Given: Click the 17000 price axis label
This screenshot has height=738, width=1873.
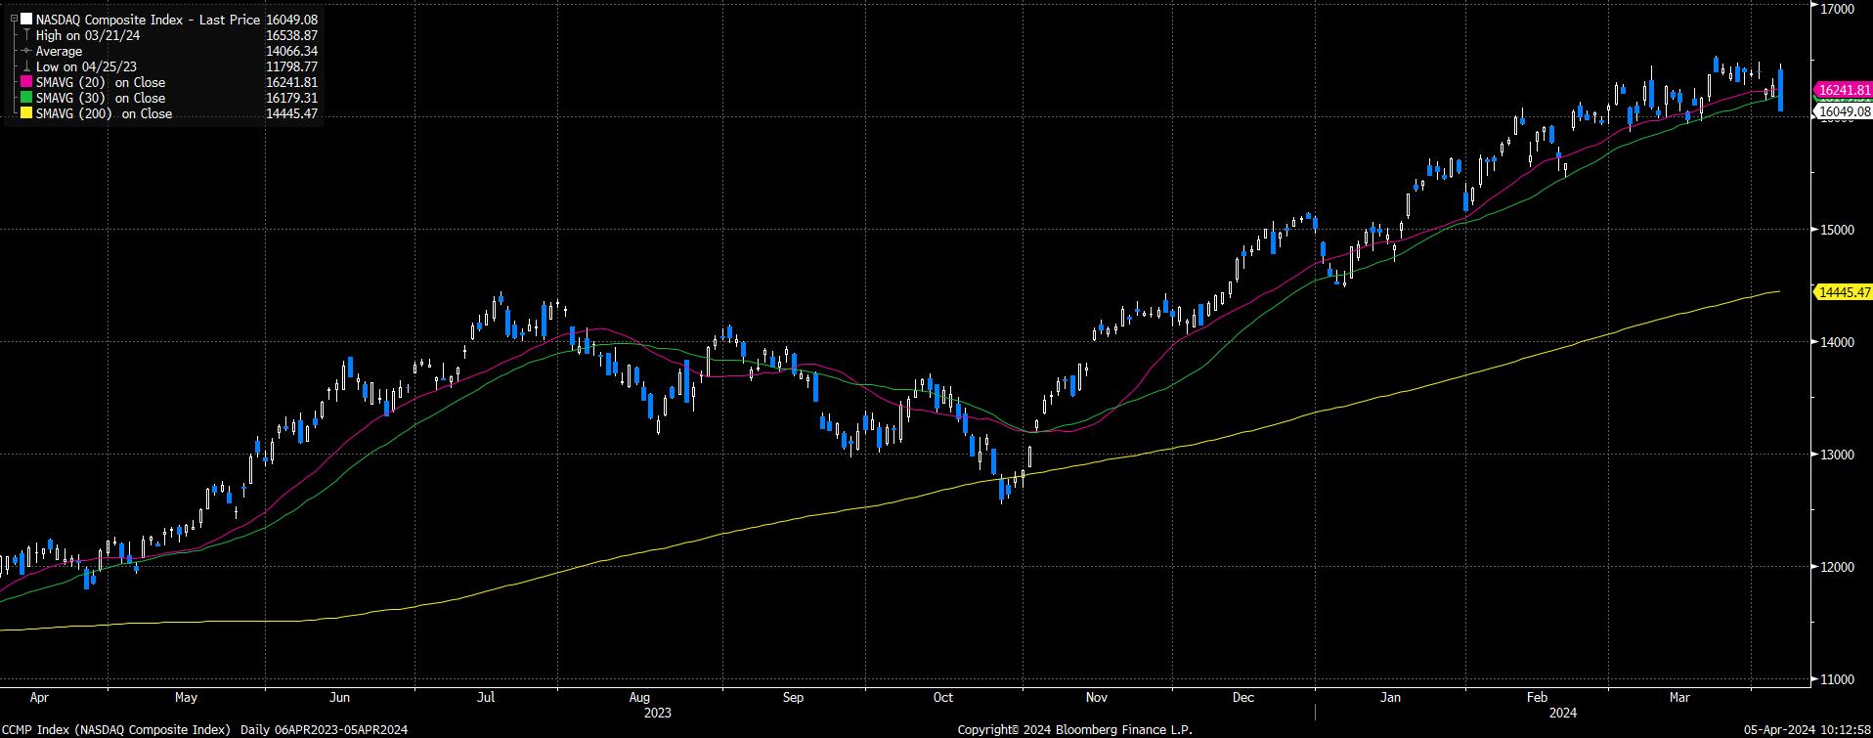Looking at the screenshot, I should pos(1838,8).
